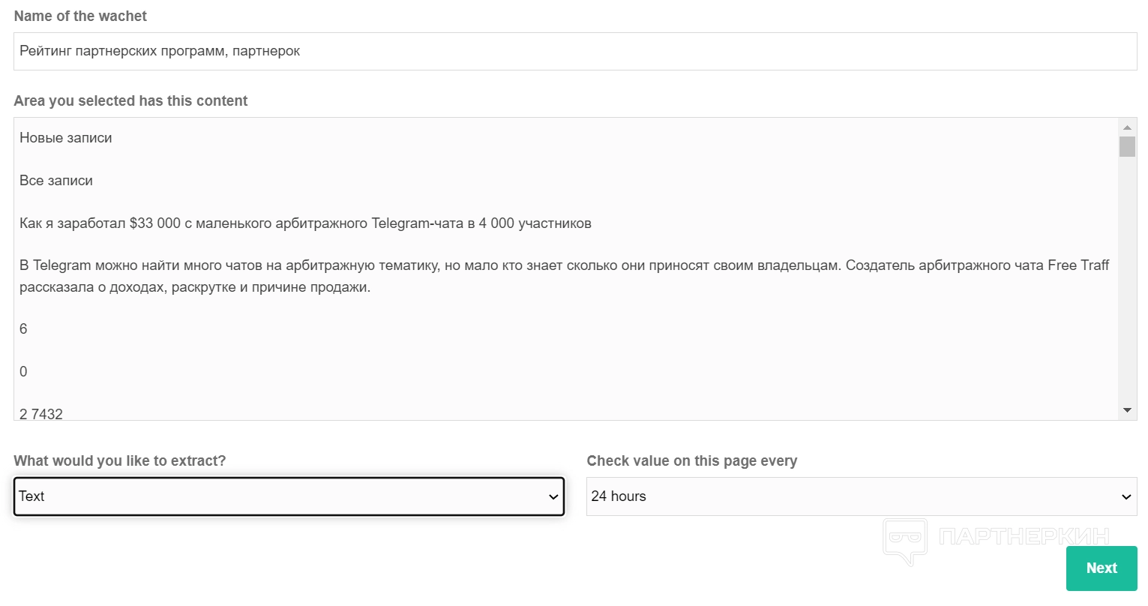Click the scrollbar up arrow in content area
Viewport: 1148px width, 606px height.
tap(1127, 127)
